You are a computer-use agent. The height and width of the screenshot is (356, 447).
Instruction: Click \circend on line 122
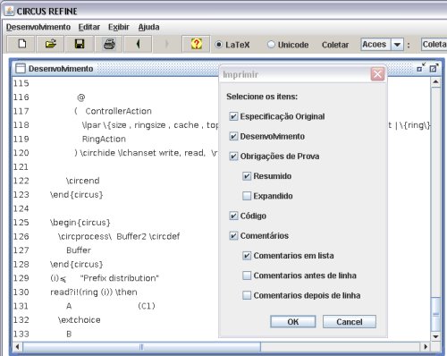coord(82,181)
